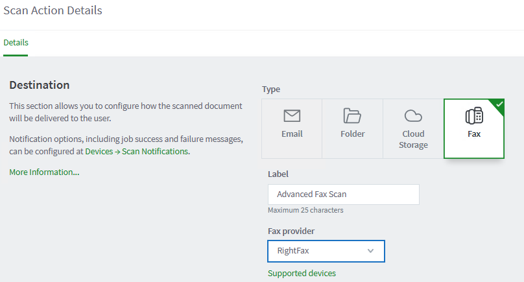
Task: Choose Folder as the destination type
Action: coord(352,128)
